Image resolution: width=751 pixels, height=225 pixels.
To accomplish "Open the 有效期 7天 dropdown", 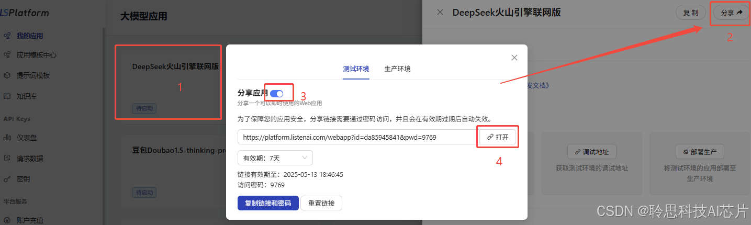I will [x=275, y=158].
